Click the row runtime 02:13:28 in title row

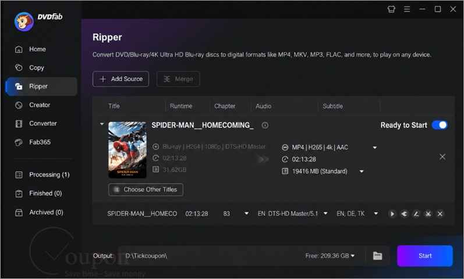(x=197, y=214)
